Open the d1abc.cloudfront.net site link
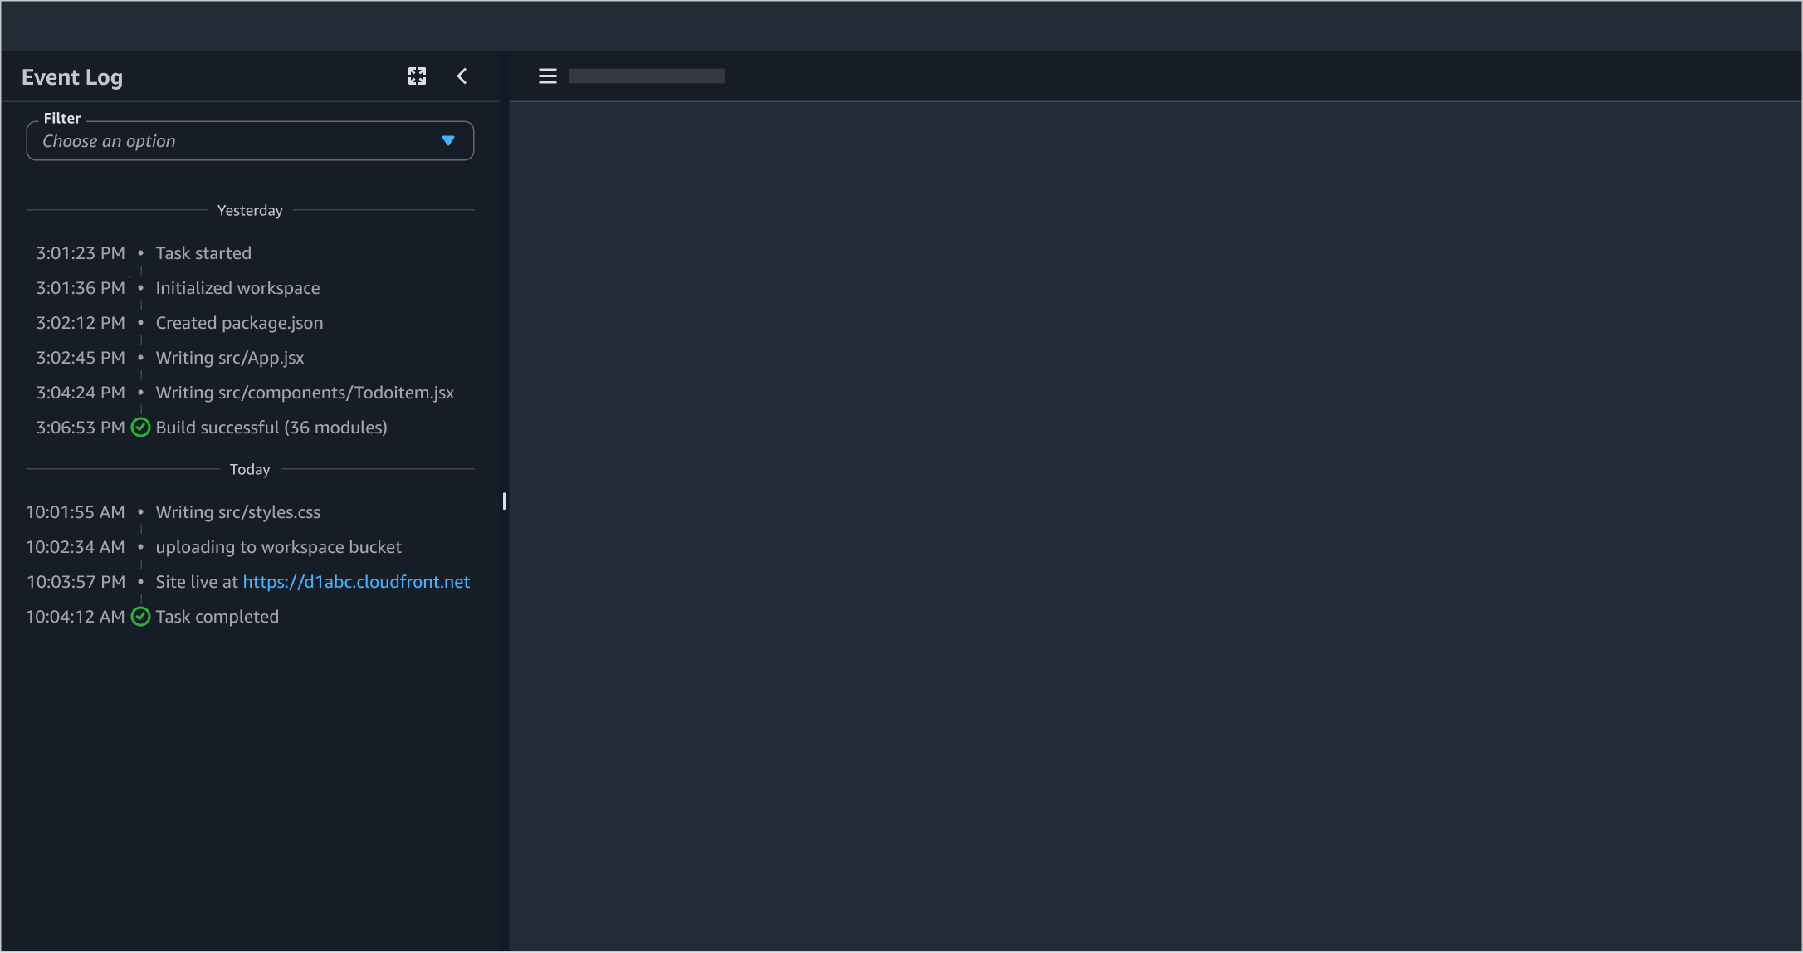This screenshot has height=953, width=1803. pyautogui.click(x=356, y=582)
